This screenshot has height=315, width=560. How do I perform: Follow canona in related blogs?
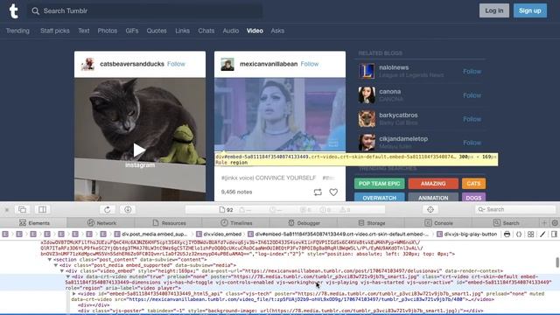click(x=472, y=95)
